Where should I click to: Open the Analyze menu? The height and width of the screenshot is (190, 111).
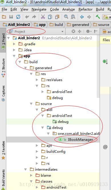69,9
